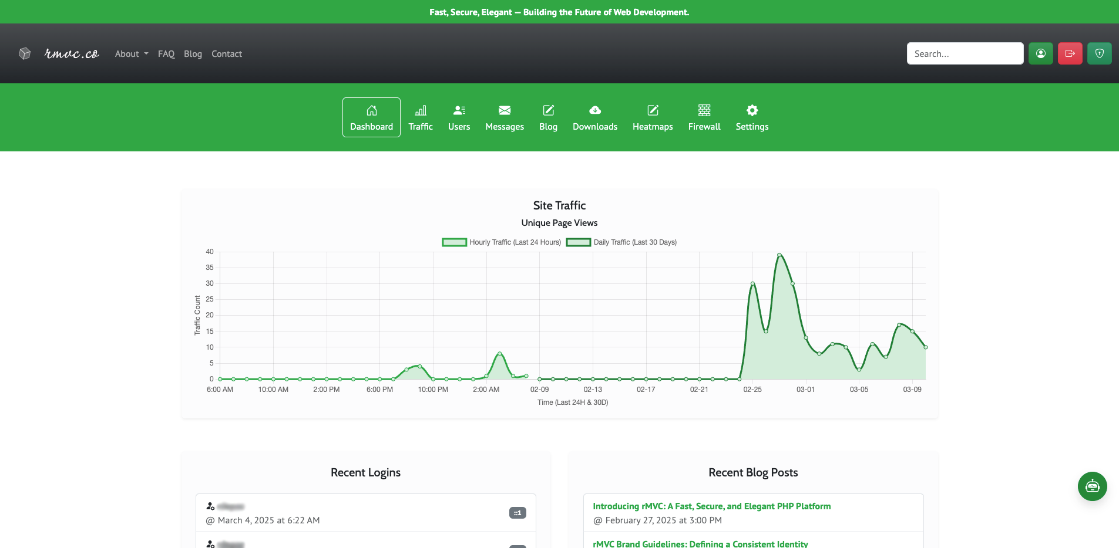Toggle Daily Traffic legend on chart
Viewport: 1119px width, 548px height.
pyautogui.click(x=621, y=242)
